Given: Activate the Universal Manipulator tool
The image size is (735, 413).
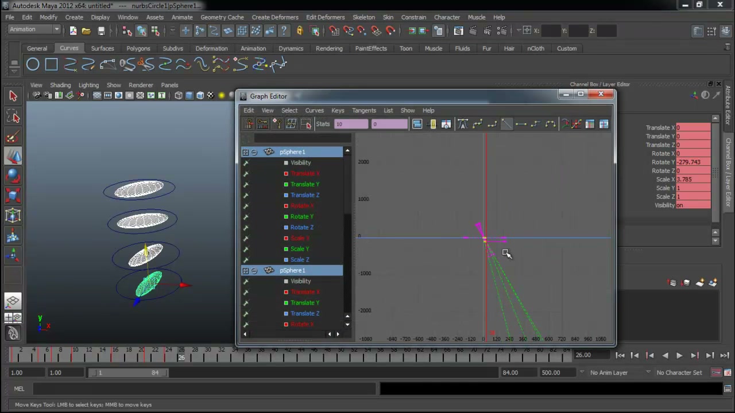Looking at the screenshot, I should coord(13,216).
